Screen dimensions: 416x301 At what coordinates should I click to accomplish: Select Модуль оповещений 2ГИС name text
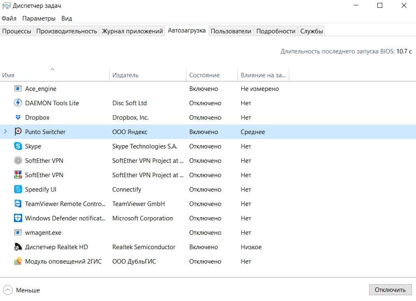click(x=63, y=261)
